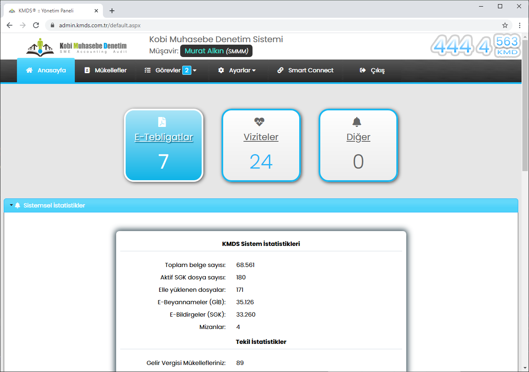Click the Kobi Muhasebe Denetim Sistemi heading
Viewport: 529px width, 372px height.
tap(216, 39)
